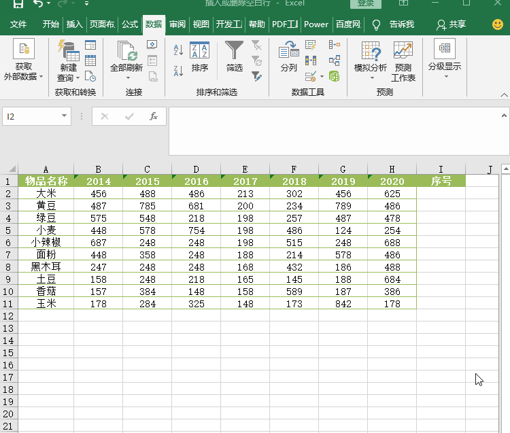Click the Edit Links icon
This screenshot has width=510, height=433.
click(152, 77)
